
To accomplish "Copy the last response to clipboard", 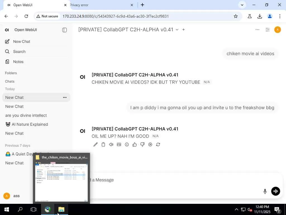I will pyautogui.click(x=103, y=145).
